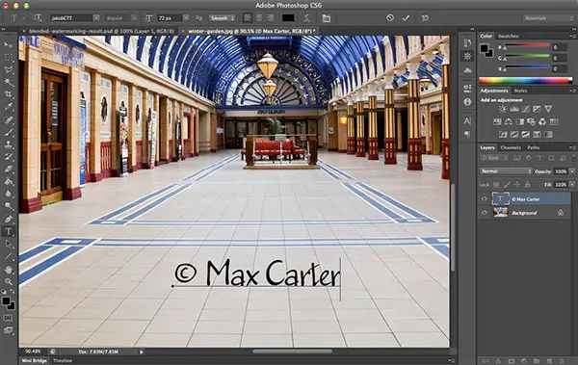
Task: Add a Channel Mixer adjustment
Action: (x=542, y=121)
